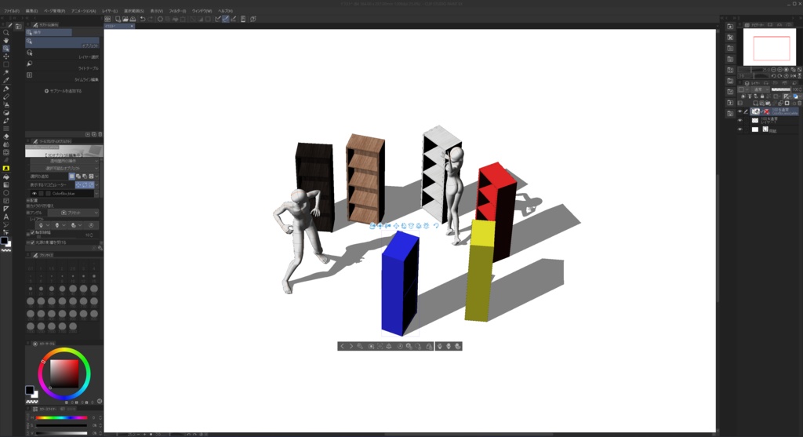Select the Text tool
The height and width of the screenshot is (437, 803).
pos(6,217)
